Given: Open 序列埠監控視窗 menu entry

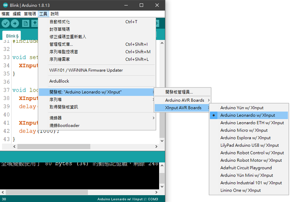Looking at the screenshot, I should point(97,52).
